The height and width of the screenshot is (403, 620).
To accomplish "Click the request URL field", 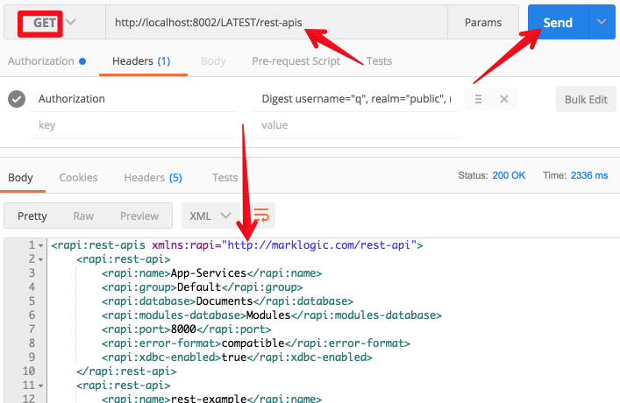I will click(276, 22).
